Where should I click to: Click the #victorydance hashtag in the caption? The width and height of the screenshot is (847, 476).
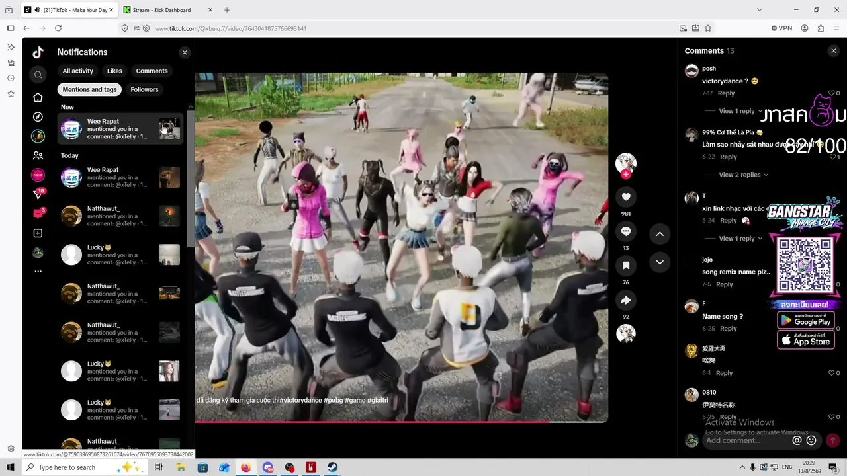pyautogui.click(x=300, y=401)
